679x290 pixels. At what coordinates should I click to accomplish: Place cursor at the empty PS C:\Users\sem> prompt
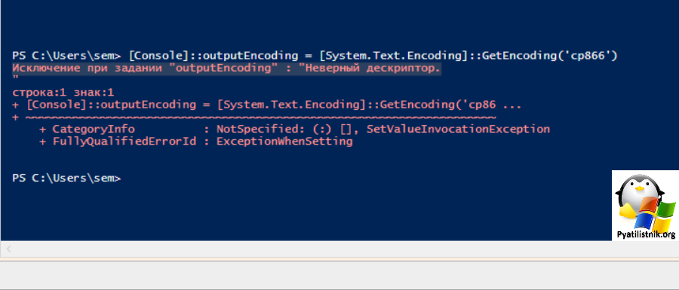(66, 179)
